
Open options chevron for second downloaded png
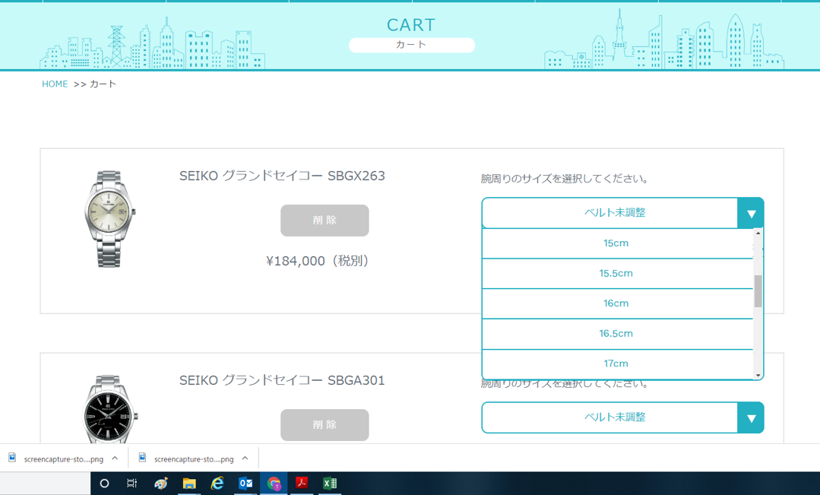click(245, 459)
